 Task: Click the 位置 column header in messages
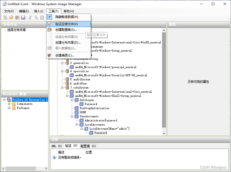pos(89,152)
